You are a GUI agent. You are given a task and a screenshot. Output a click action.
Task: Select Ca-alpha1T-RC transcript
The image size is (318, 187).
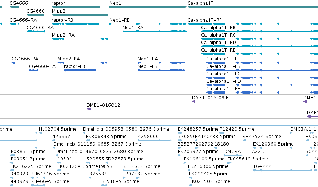click(259, 39)
